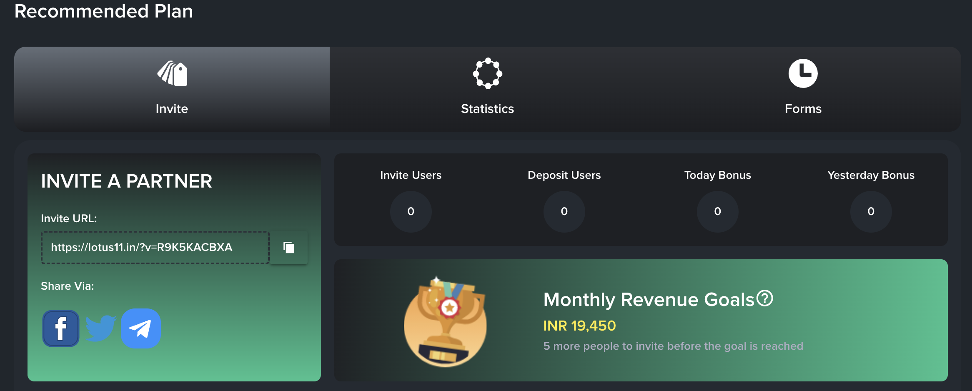Click the Monthly Revenue Goals heading
Viewport: 972px width, 391px height.
pos(649,300)
